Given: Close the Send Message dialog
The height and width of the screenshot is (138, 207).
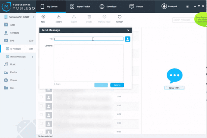Looking at the screenshot, I should coord(128,30).
